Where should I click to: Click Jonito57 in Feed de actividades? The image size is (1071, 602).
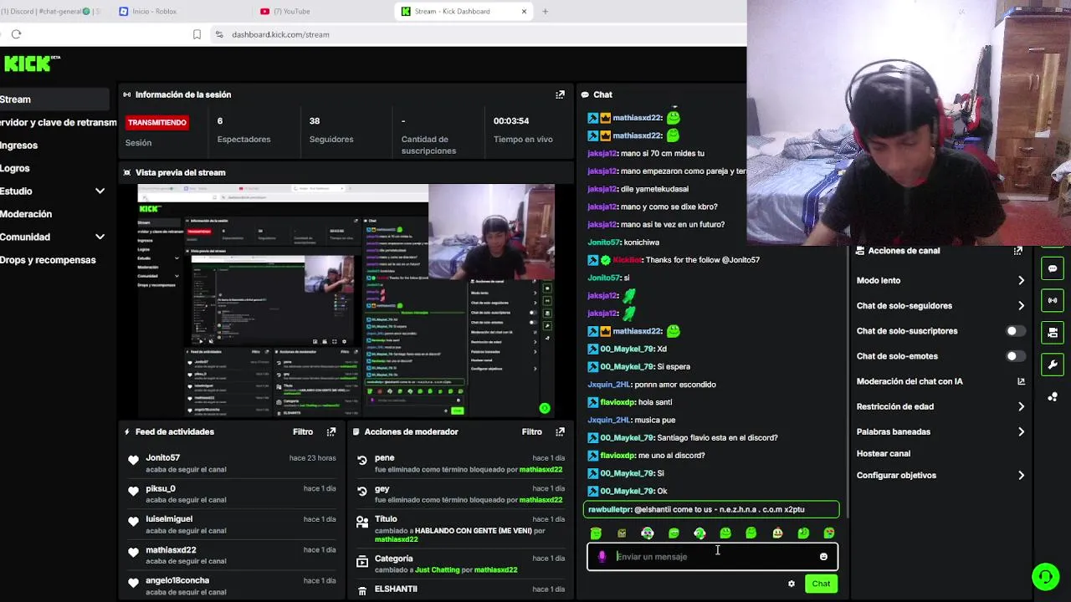tap(162, 458)
